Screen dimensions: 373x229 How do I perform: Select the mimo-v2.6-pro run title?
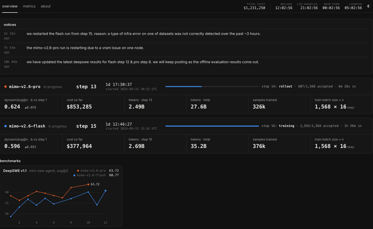pos(25,87)
